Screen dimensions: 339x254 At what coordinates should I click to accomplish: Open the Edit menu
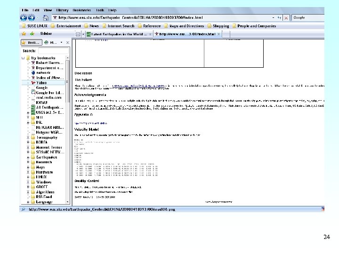point(36,10)
